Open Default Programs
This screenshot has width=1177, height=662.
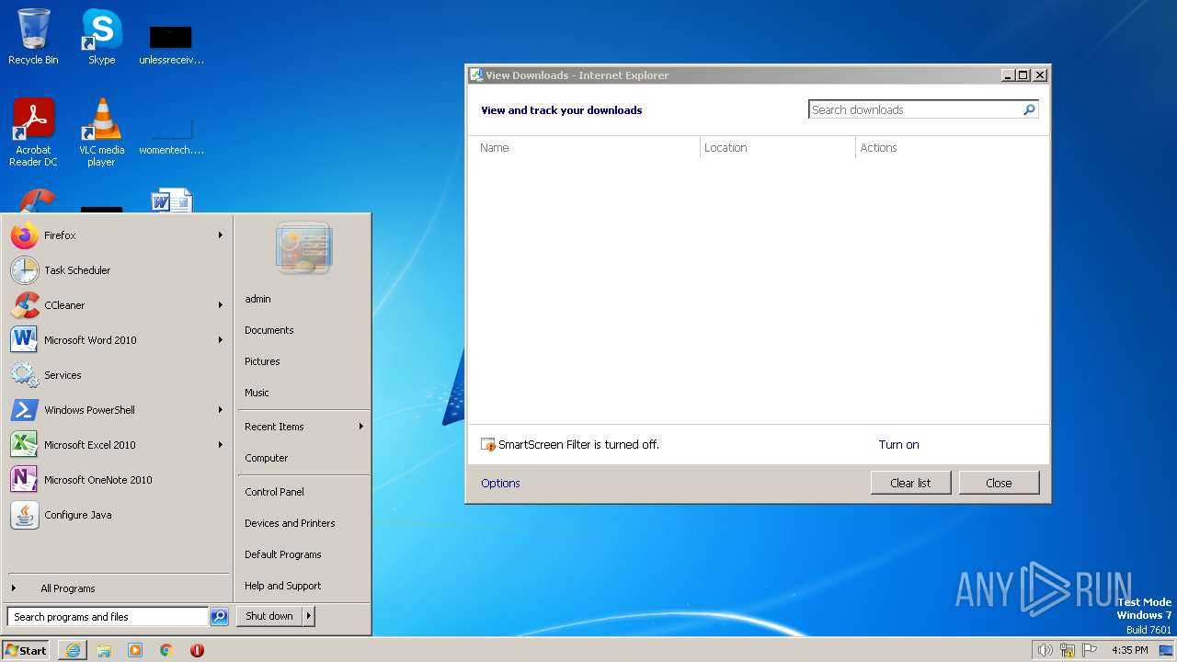tap(303, 554)
